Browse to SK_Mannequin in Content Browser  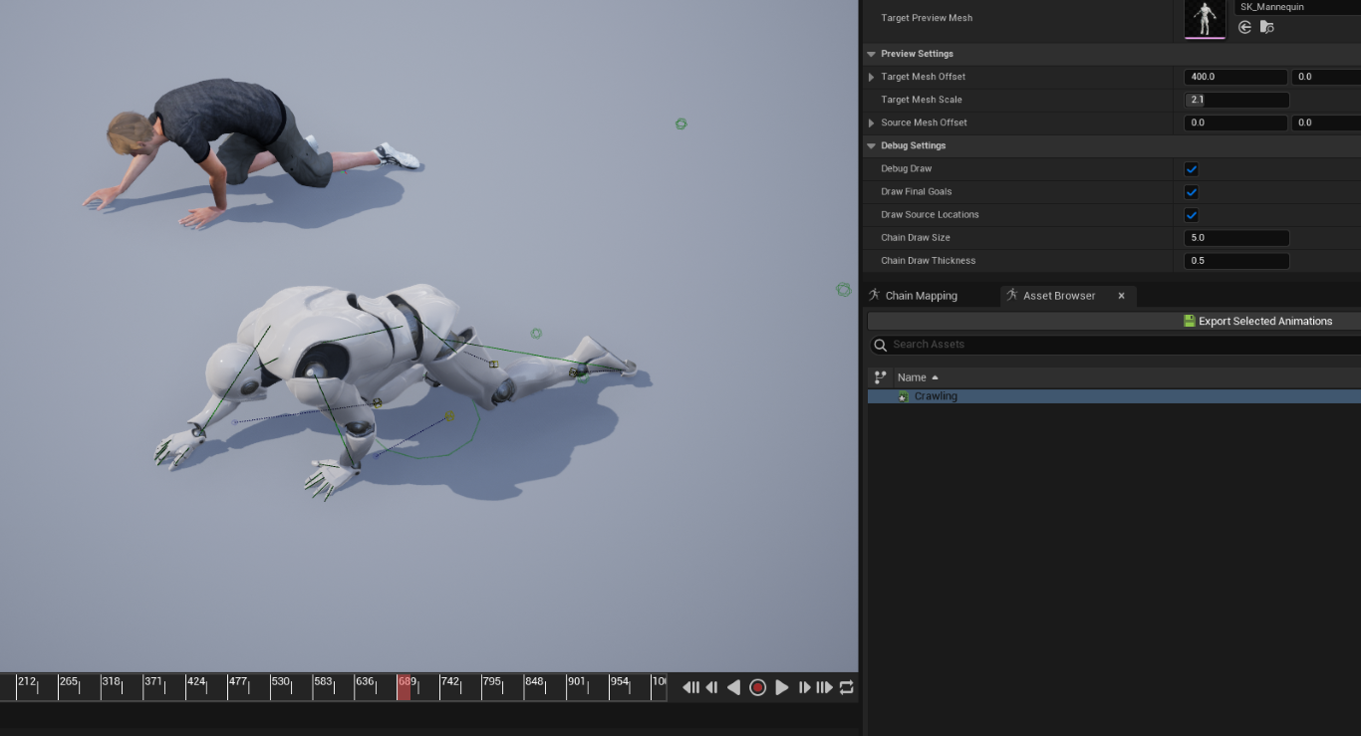pyautogui.click(x=1266, y=27)
